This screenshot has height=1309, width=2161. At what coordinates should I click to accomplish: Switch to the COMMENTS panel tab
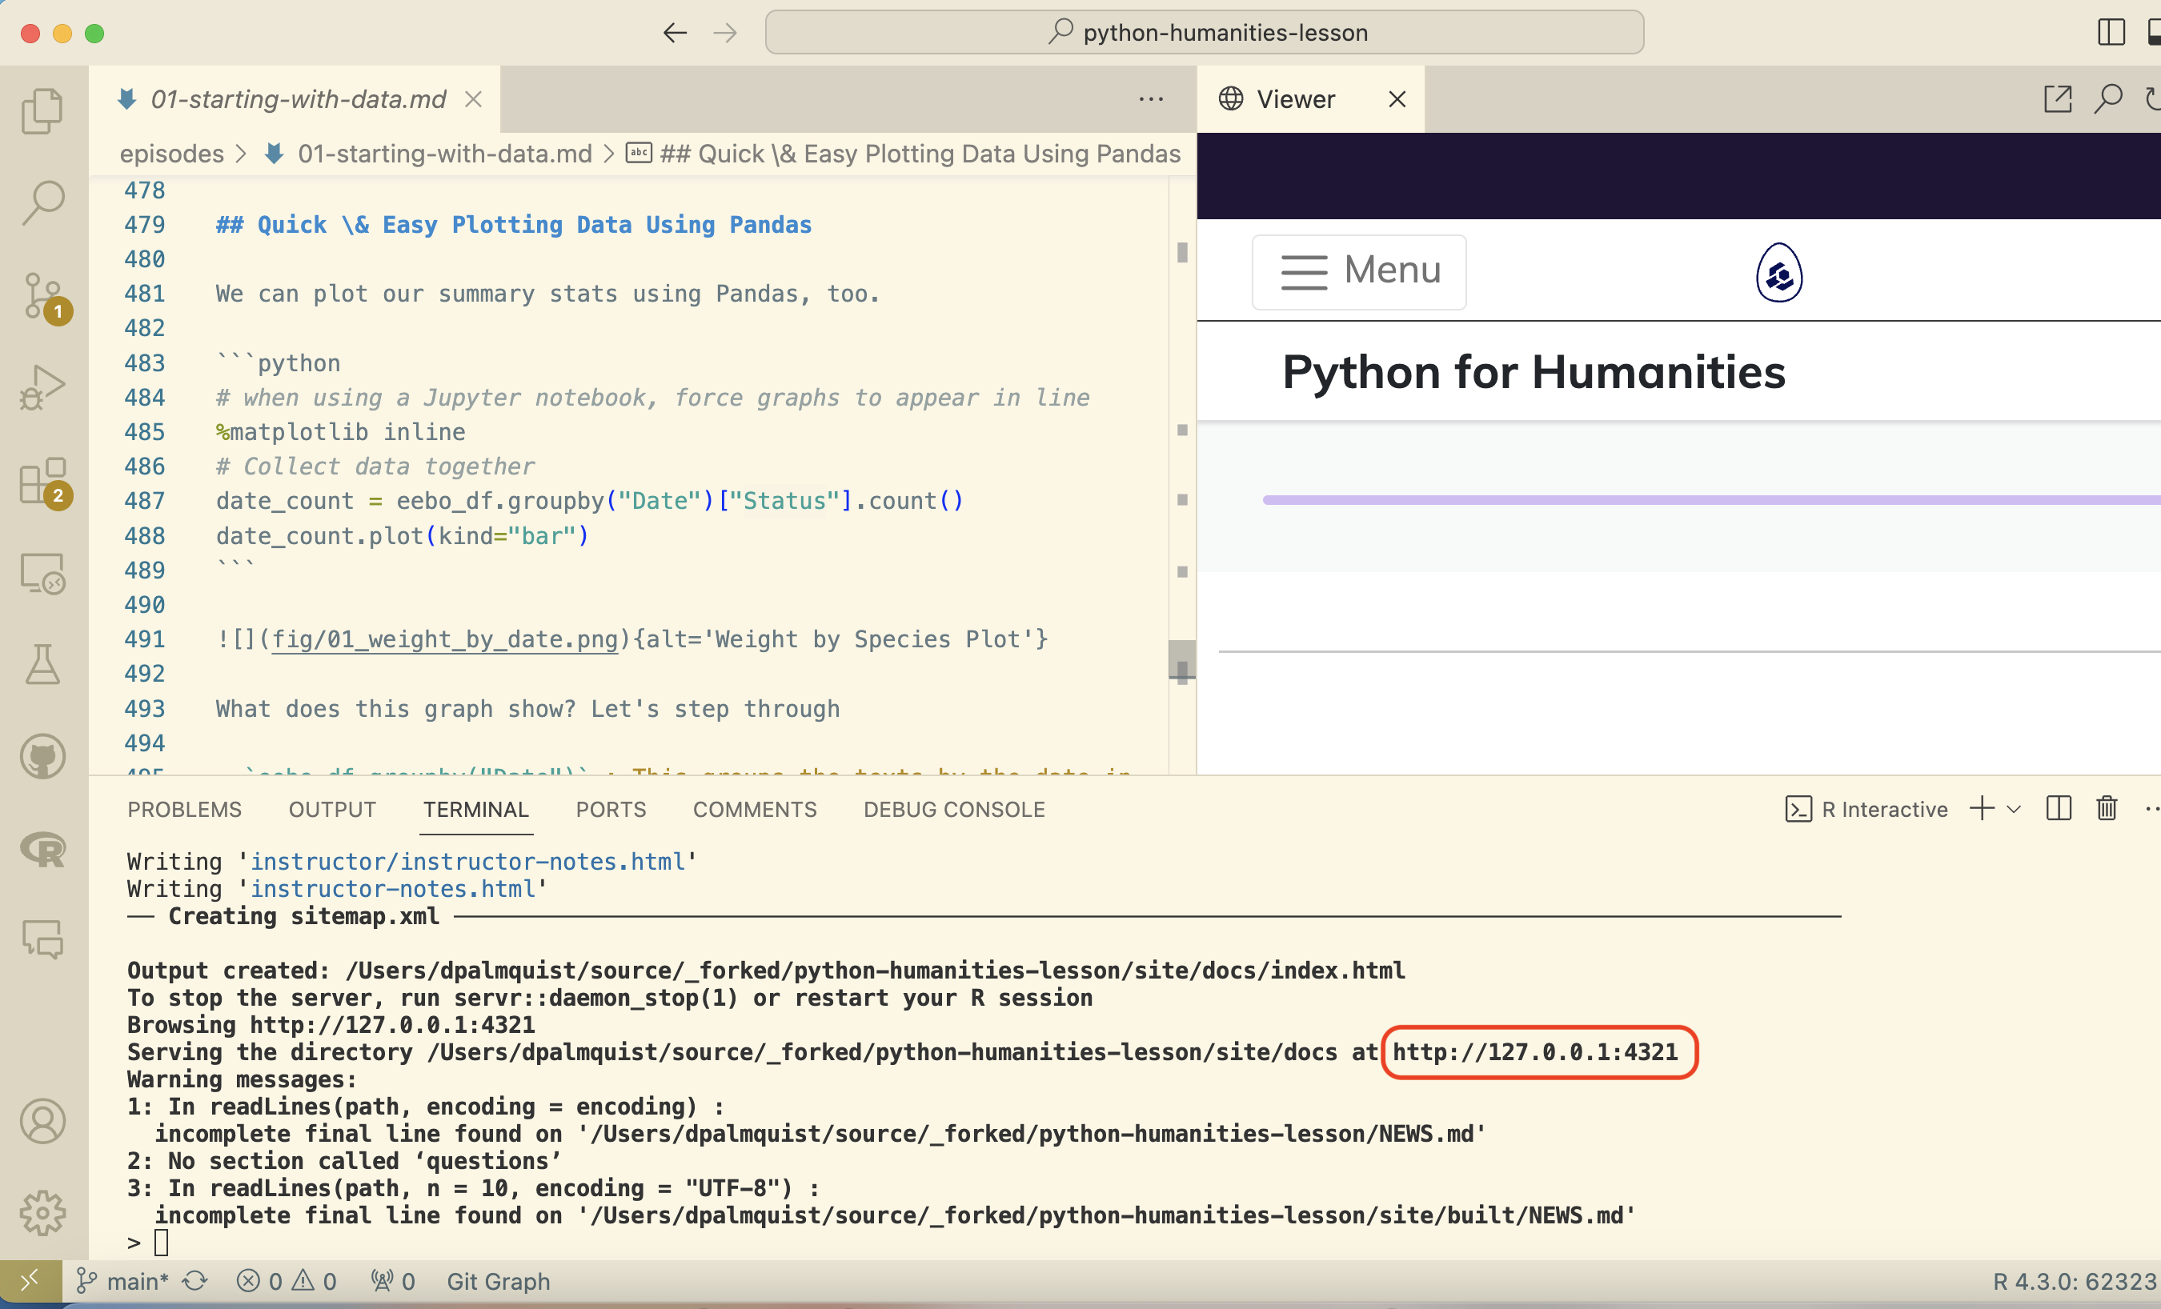pos(754,809)
